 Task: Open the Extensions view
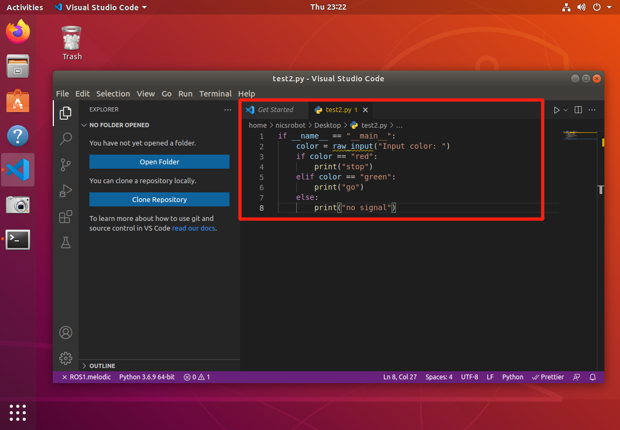click(66, 217)
